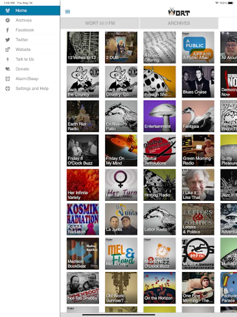
Task: Open Hmong Radio show tile
Action: pos(160,185)
